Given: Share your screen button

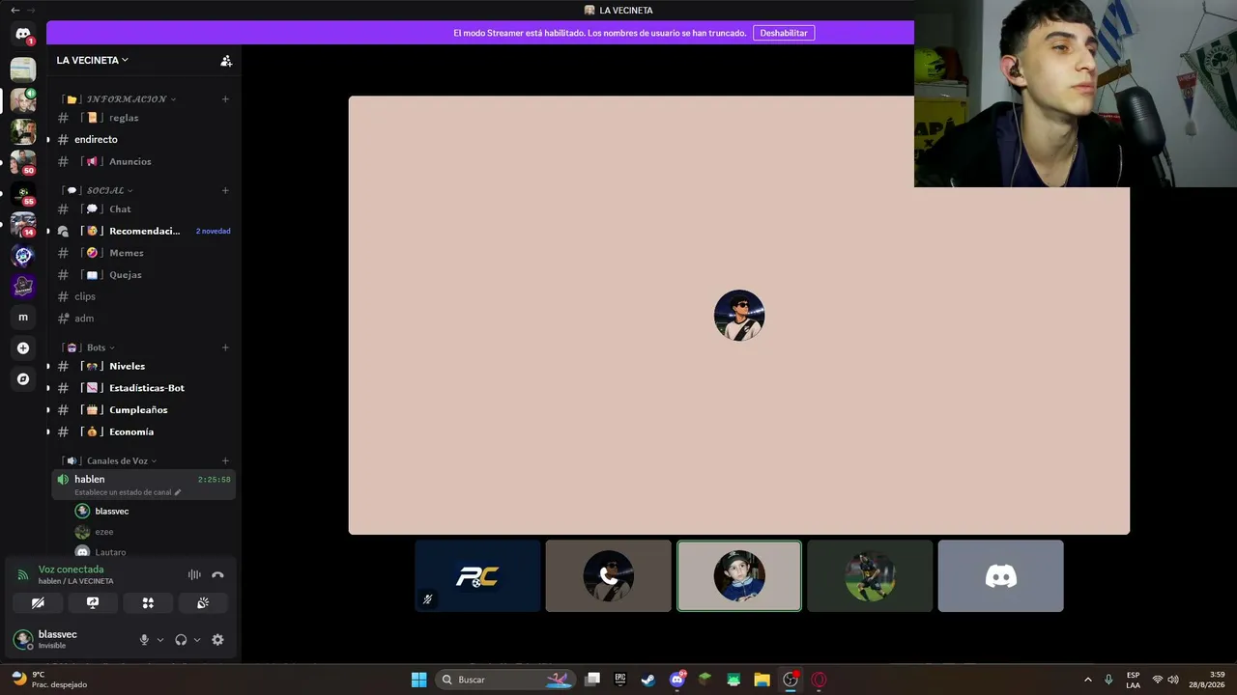Looking at the screenshot, I should pyautogui.click(x=93, y=602).
